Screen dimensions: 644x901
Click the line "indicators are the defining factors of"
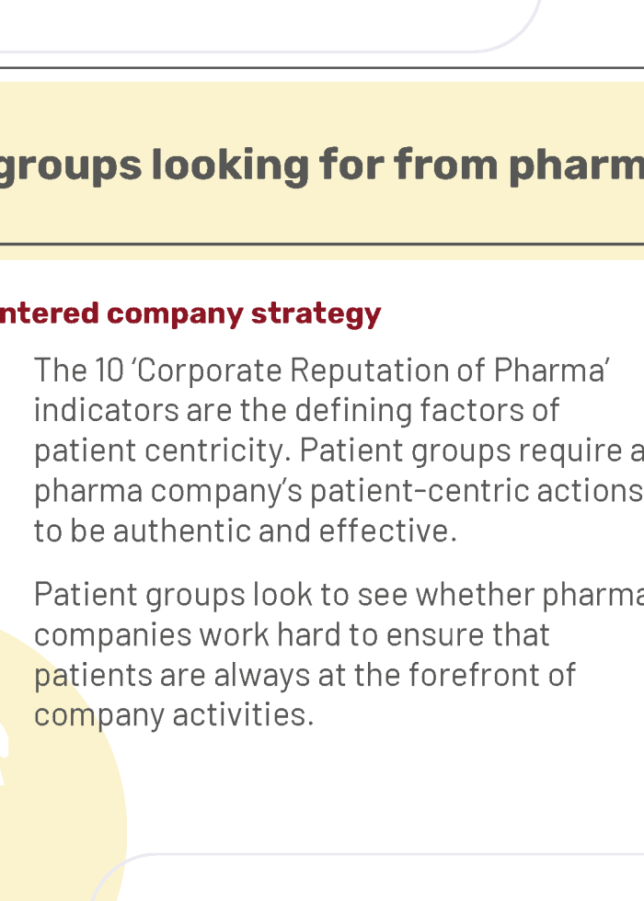[296, 410]
